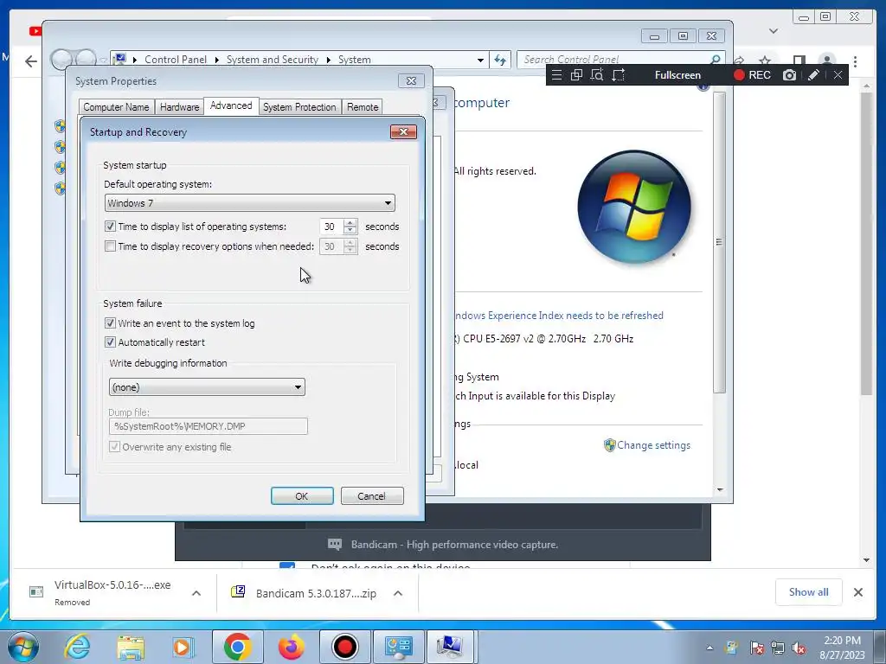Open Chrome profile avatar

pos(826,61)
